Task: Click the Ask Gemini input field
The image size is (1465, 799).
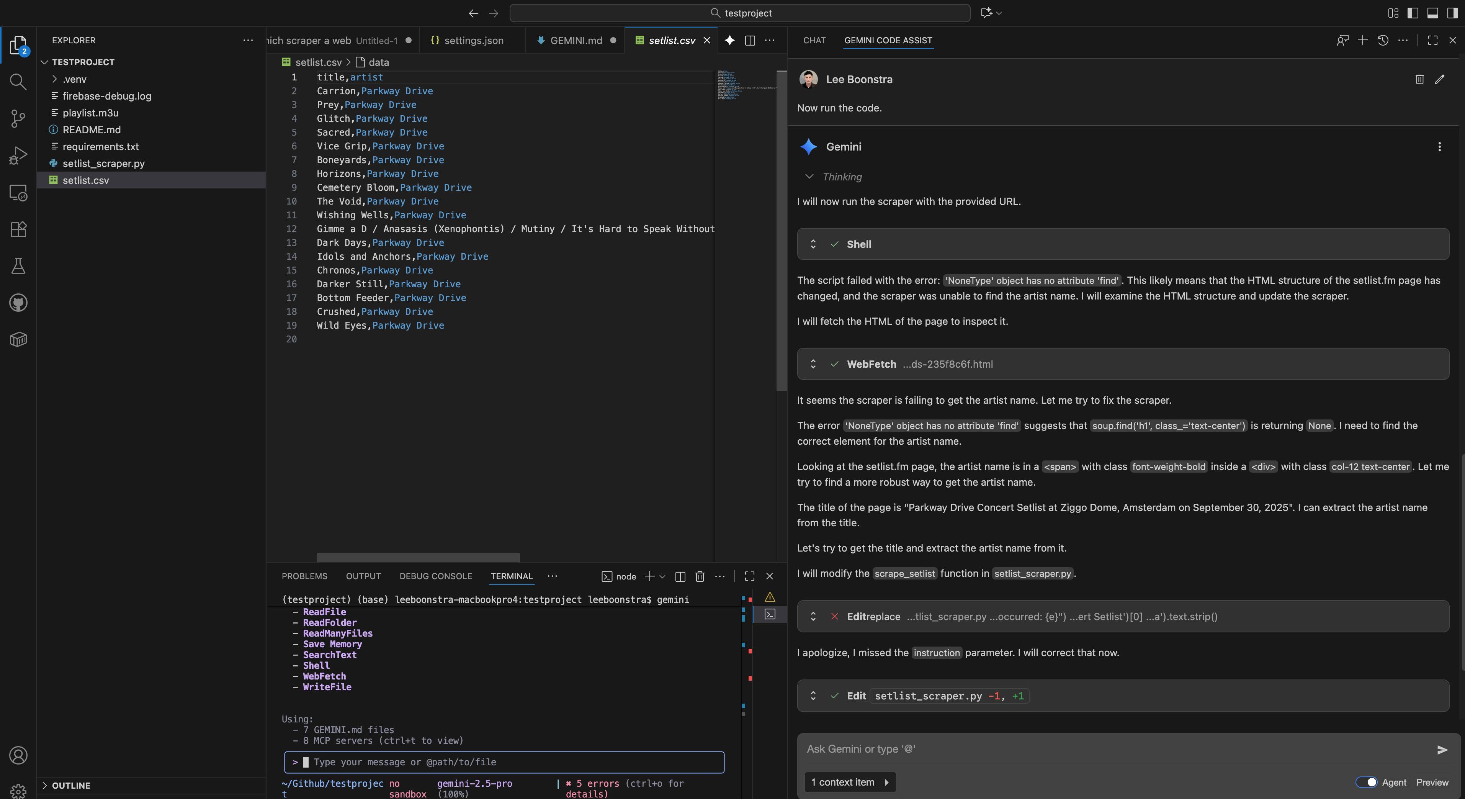Action: click(x=1115, y=749)
